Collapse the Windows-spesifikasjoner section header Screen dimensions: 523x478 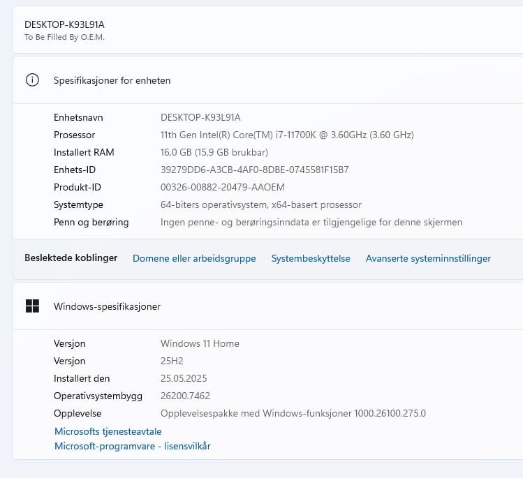(x=268, y=306)
